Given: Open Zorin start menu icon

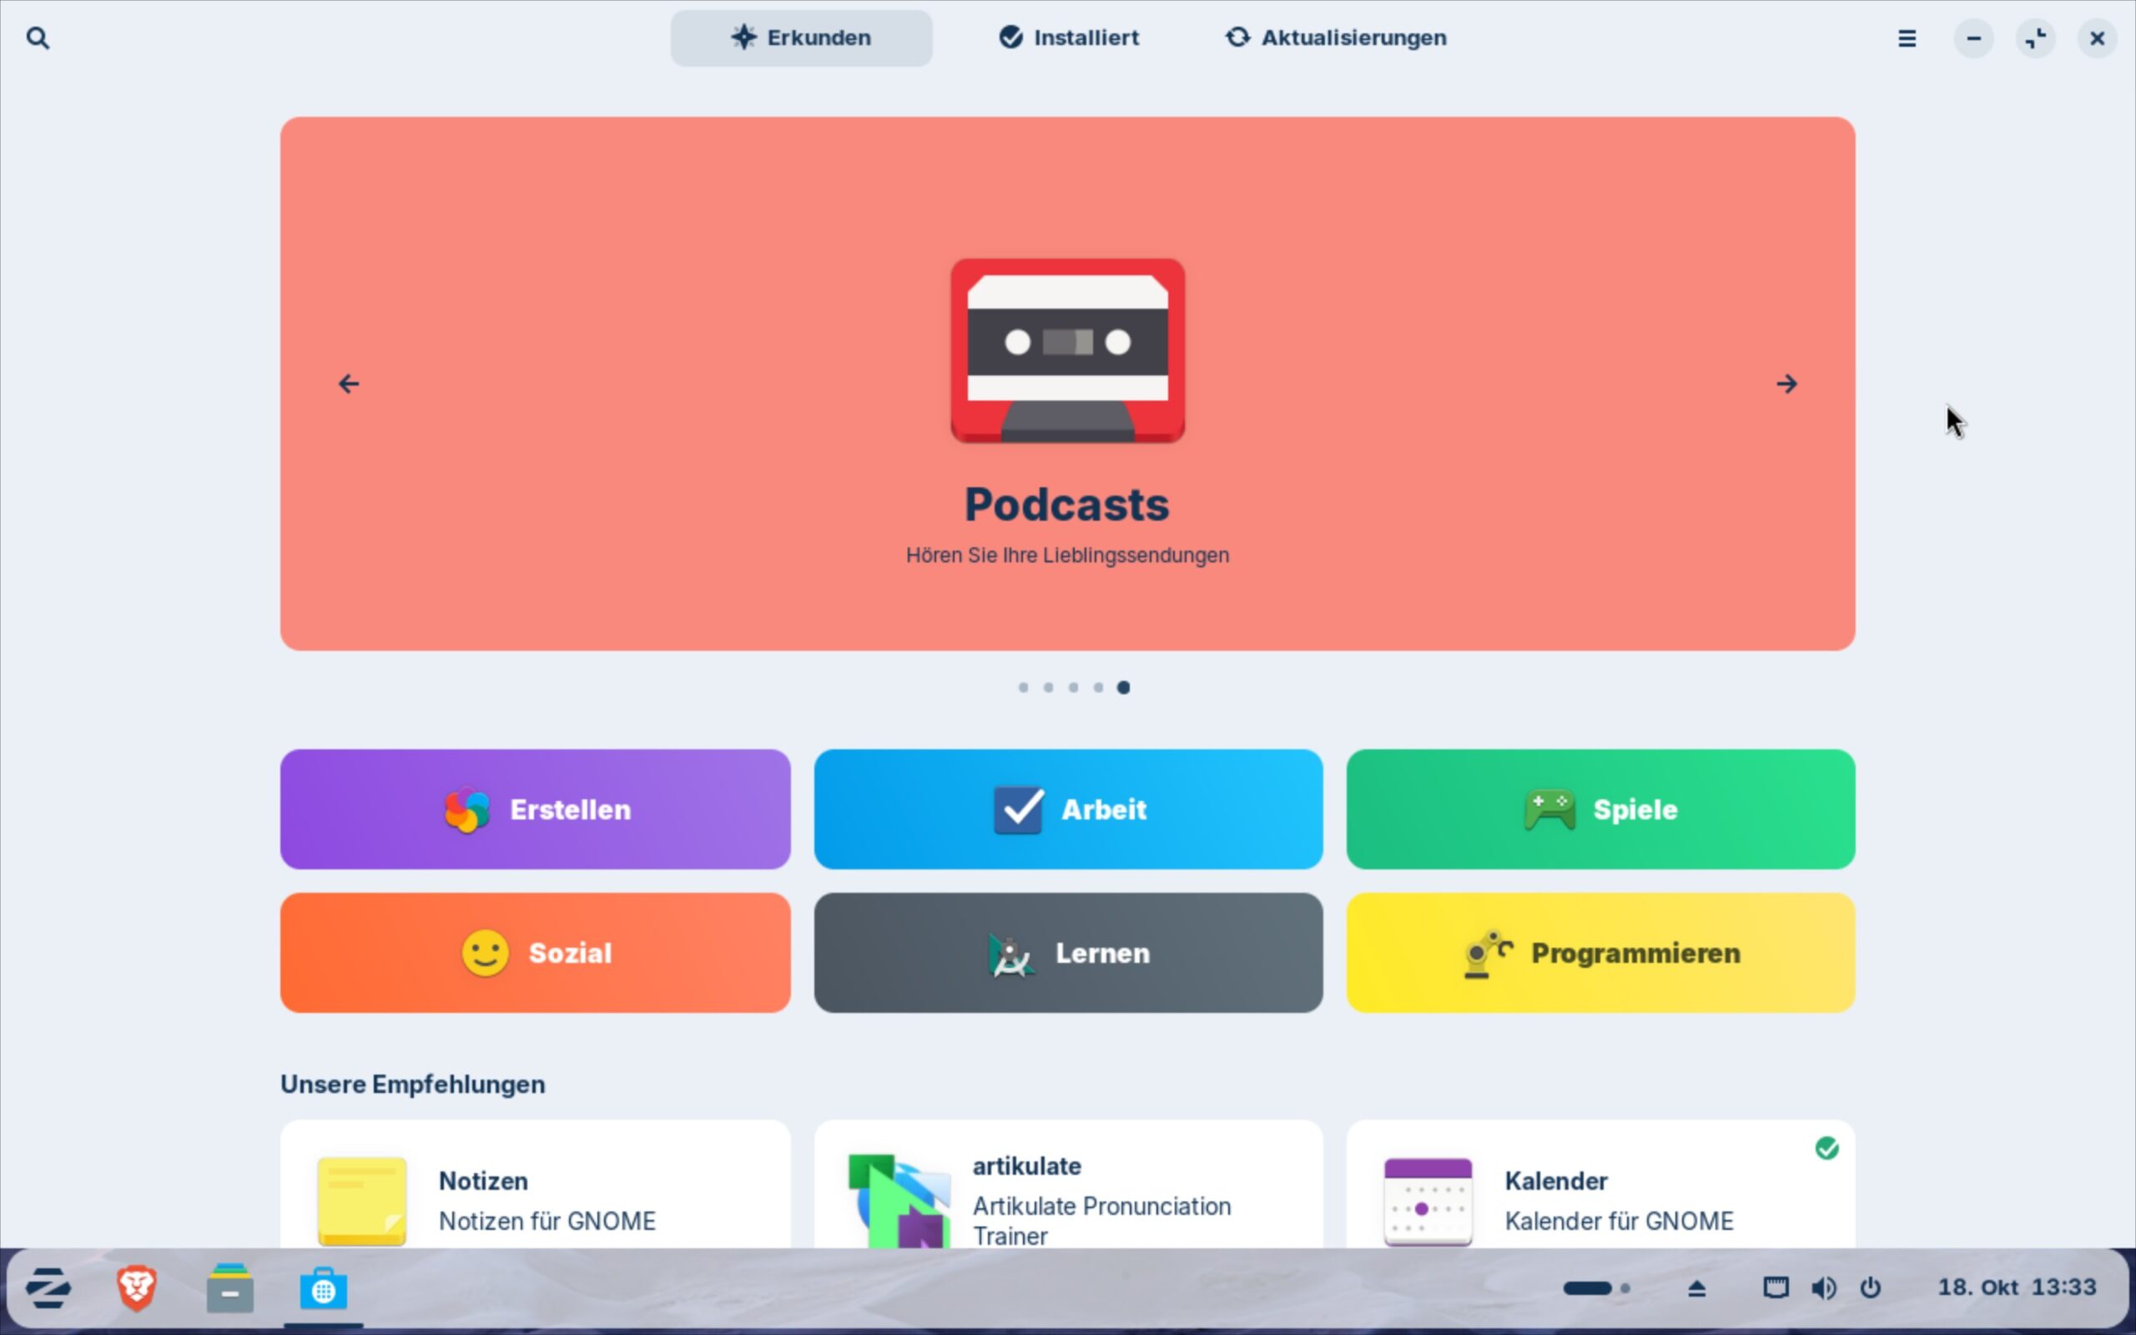Looking at the screenshot, I should [48, 1289].
